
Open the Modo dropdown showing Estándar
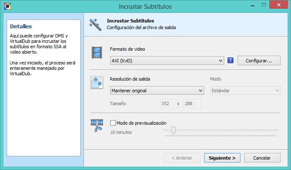point(244,91)
